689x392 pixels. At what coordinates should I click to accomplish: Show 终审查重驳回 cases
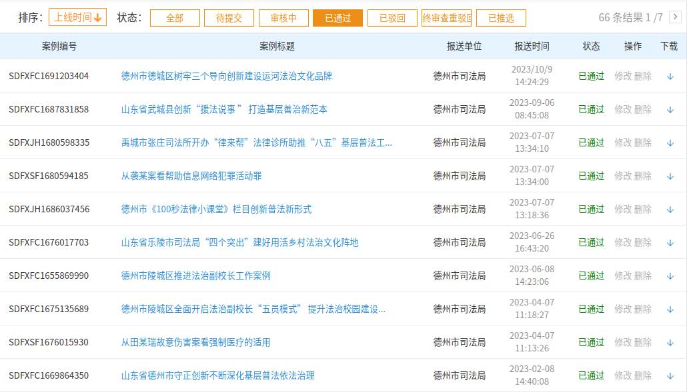coord(446,18)
